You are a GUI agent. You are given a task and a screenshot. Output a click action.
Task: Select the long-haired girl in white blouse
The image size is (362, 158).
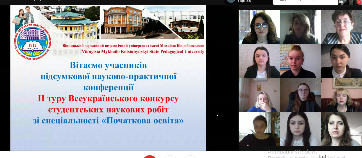(300, 129)
